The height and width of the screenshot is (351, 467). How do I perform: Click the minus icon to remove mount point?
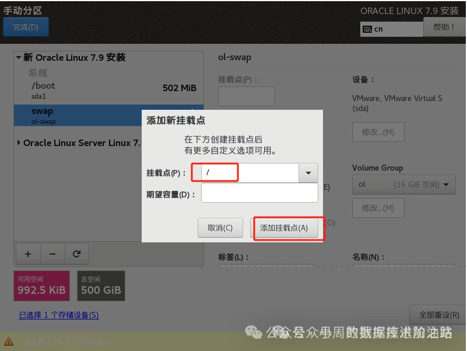52,254
